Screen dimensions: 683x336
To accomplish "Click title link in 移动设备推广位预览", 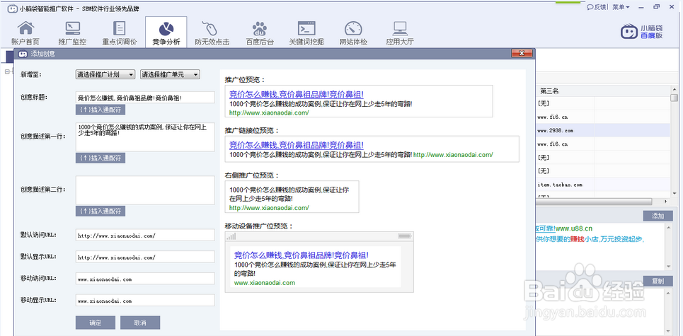I will pyautogui.click(x=302, y=255).
